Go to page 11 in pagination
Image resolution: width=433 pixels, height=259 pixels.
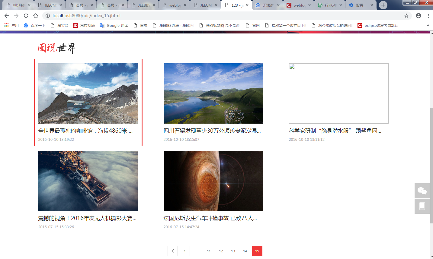point(209,251)
